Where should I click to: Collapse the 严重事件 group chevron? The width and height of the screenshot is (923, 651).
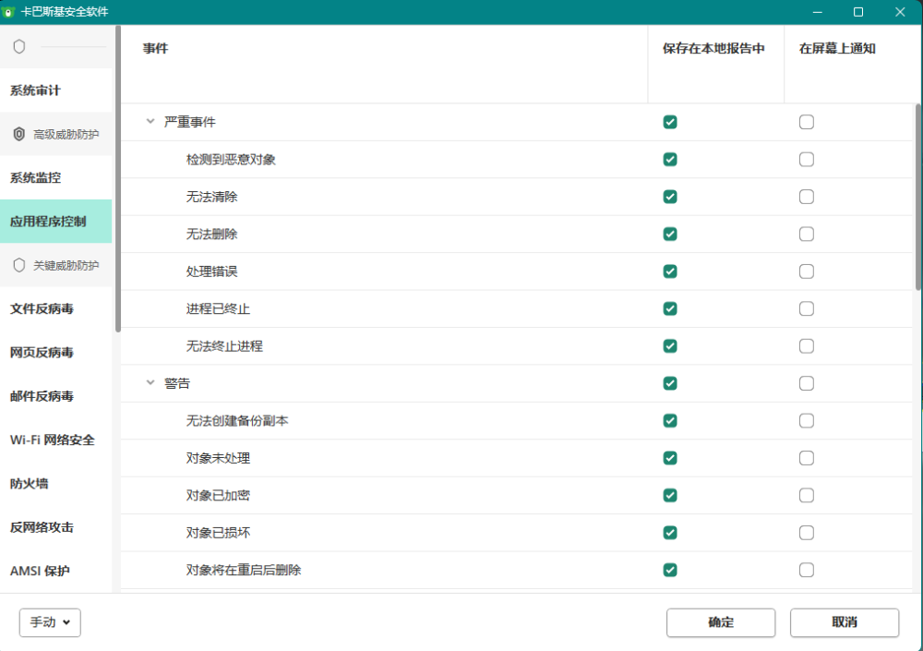click(x=150, y=122)
